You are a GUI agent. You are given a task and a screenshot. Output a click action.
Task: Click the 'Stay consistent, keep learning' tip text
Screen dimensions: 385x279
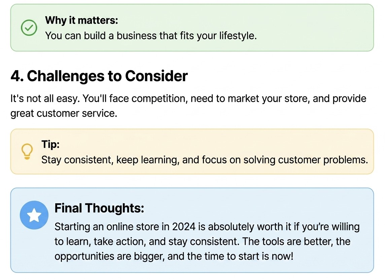pos(205,160)
